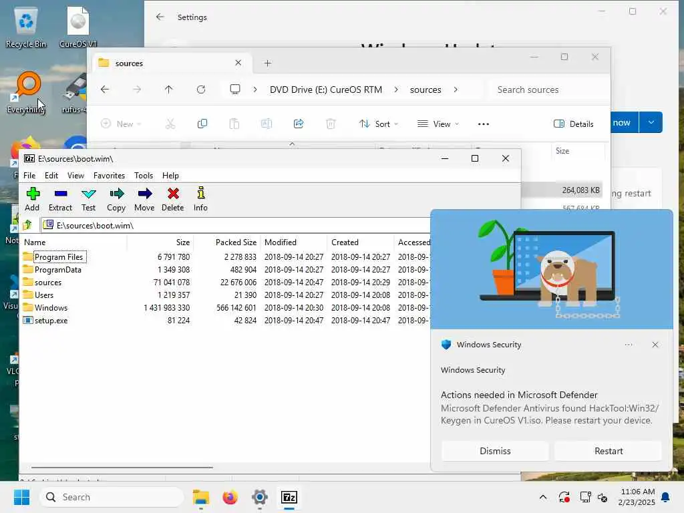Click DVD Drive (E:) CureOS RTM breadcrumb
Image resolution: width=684 pixels, height=513 pixels.
coord(326,90)
